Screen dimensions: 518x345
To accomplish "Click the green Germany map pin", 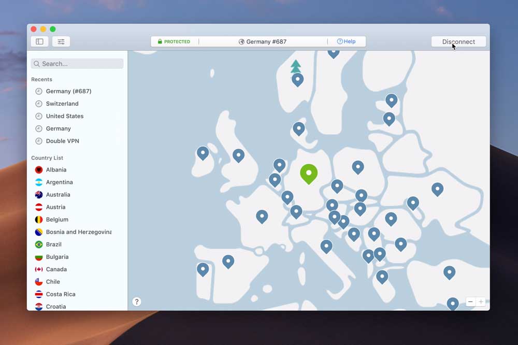I will point(309,174).
